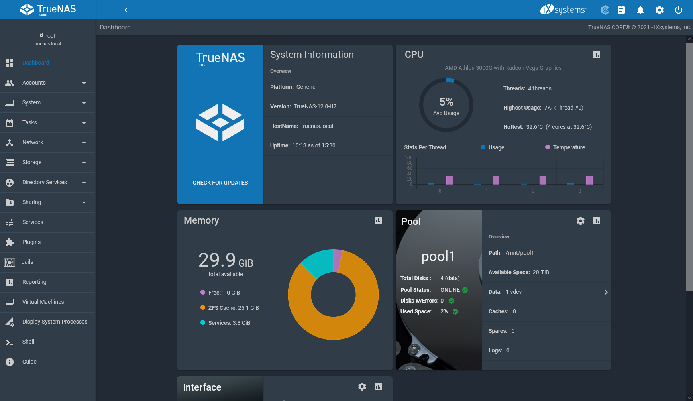Screen dimensions: 693x401
Task: Collapse sidebar with back chevron
Action: point(126,10)
